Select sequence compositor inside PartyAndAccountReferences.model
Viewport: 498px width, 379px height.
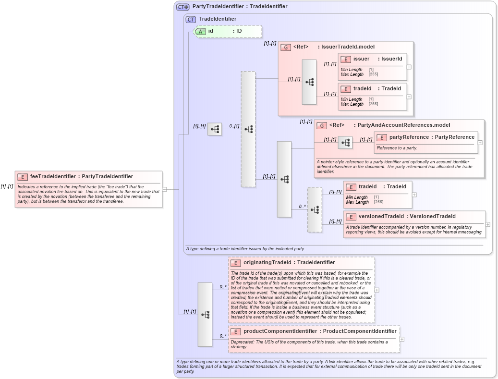point(345,143)
